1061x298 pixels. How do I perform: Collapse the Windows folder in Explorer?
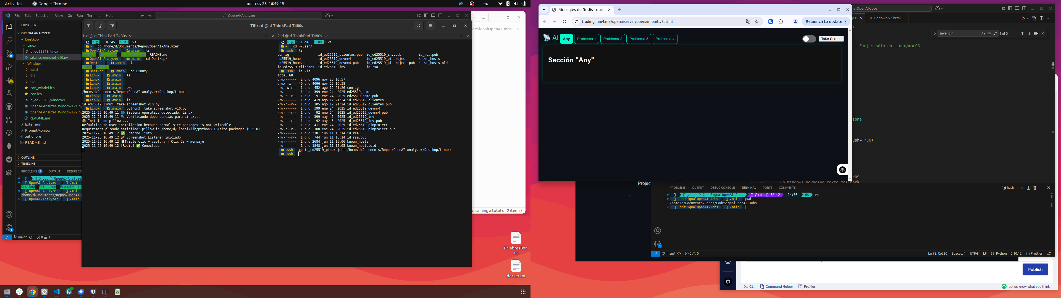pyautogui.click(x=35, y=64)
